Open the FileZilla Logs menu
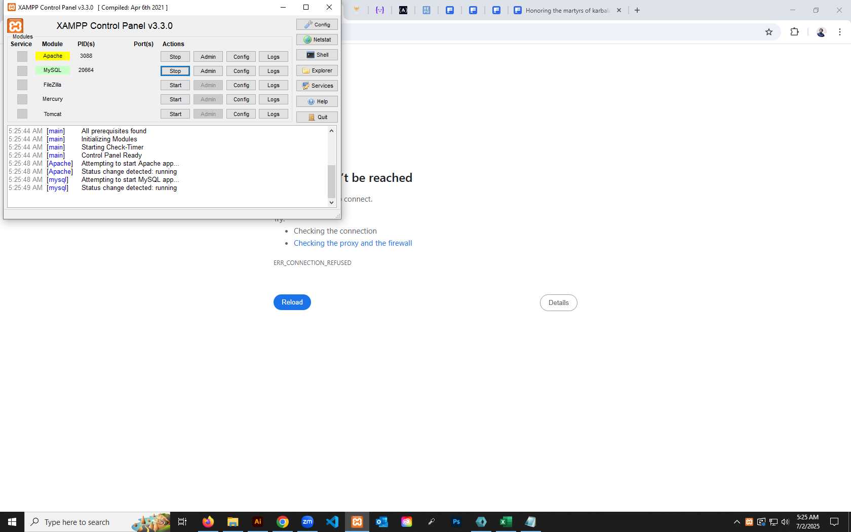 click(274, 85)
